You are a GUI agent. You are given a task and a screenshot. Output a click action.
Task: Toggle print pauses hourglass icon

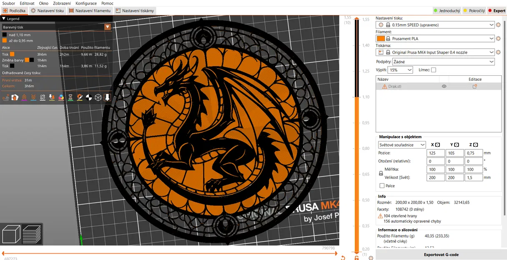pyautogui.click(x=70, y=97)
